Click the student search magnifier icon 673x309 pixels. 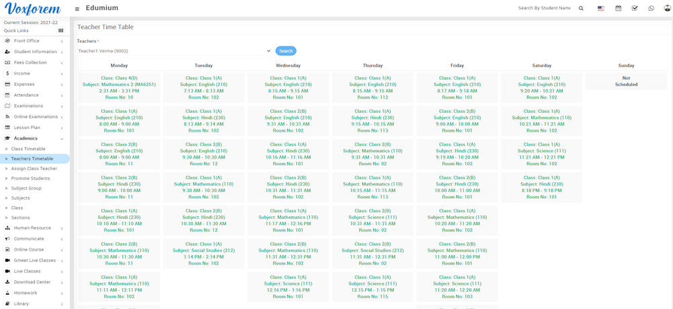click(x=581, y=9)
